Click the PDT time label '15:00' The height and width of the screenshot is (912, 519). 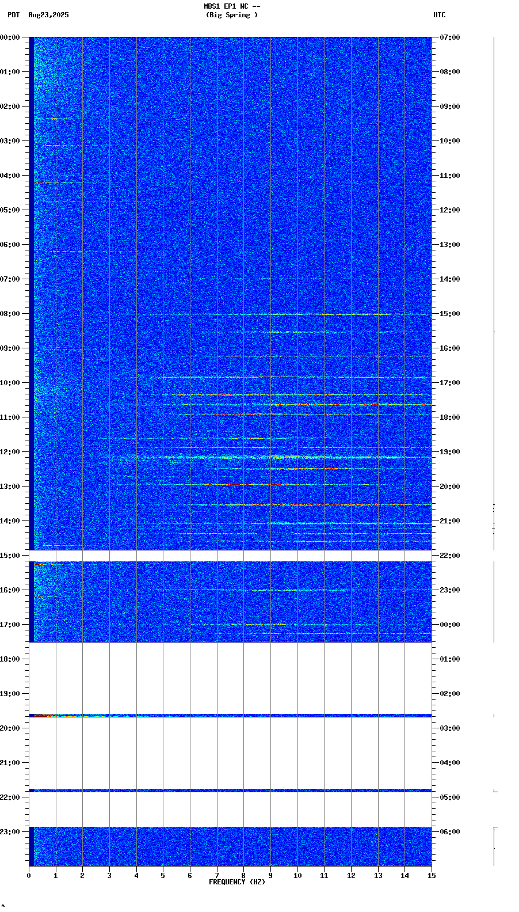10,556
